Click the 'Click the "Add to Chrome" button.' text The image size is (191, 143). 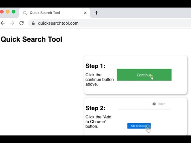point(98,122)
